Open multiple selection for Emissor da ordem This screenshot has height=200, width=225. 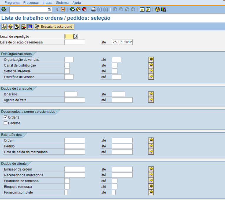[x=151, y=169]
